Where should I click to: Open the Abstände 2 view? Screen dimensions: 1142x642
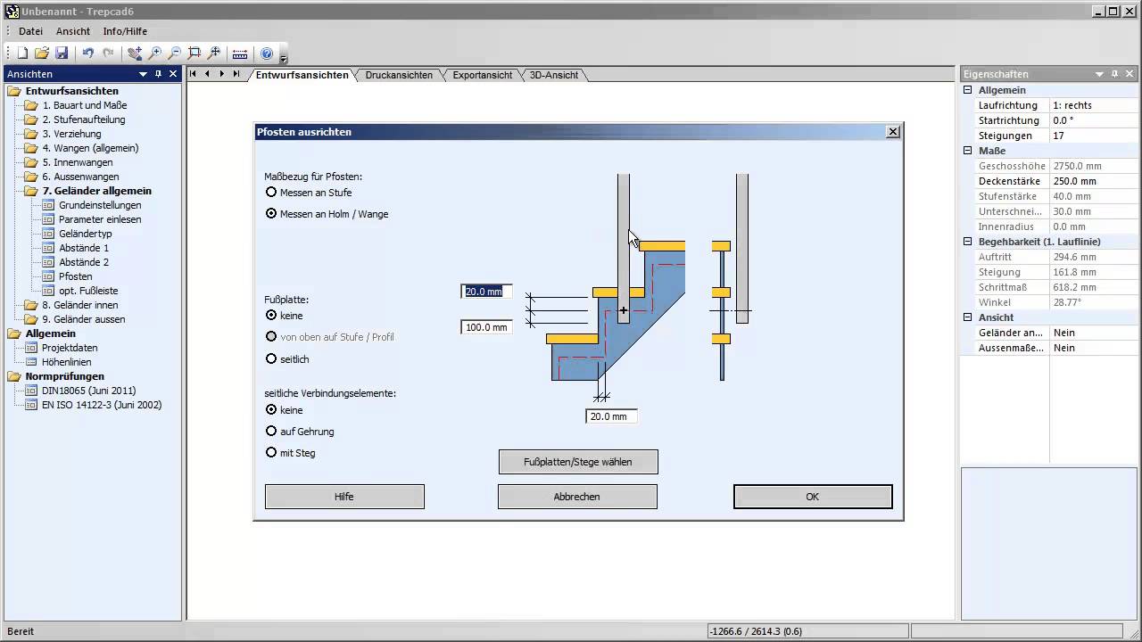tap(84, 262)
